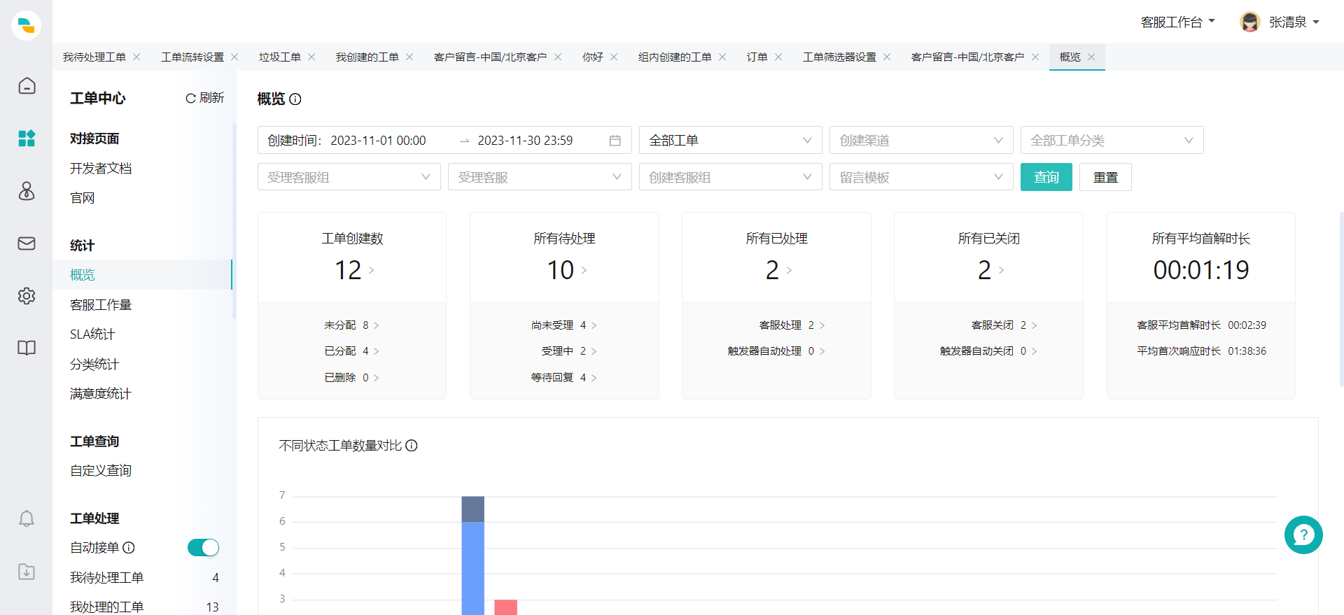Open SLA统计 in the sidebar
This screenshot has height=615, width=1344.
[92, 334]
